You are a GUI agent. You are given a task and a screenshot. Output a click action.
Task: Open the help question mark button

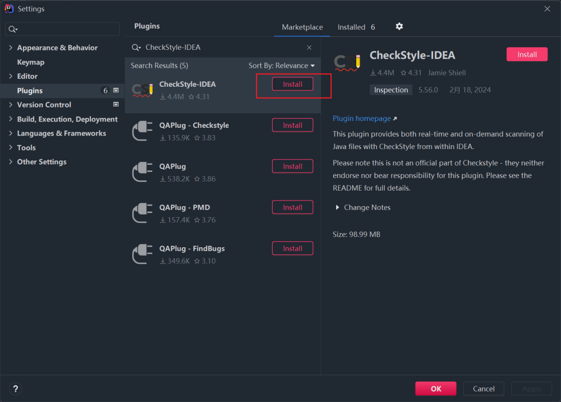[16, 389]
